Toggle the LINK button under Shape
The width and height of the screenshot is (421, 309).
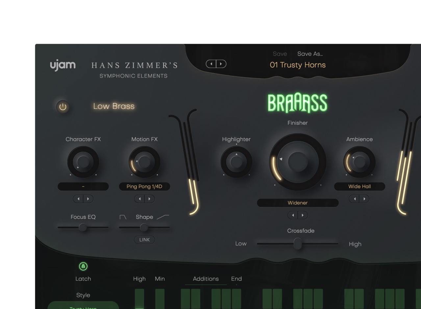tap(144, 240)
